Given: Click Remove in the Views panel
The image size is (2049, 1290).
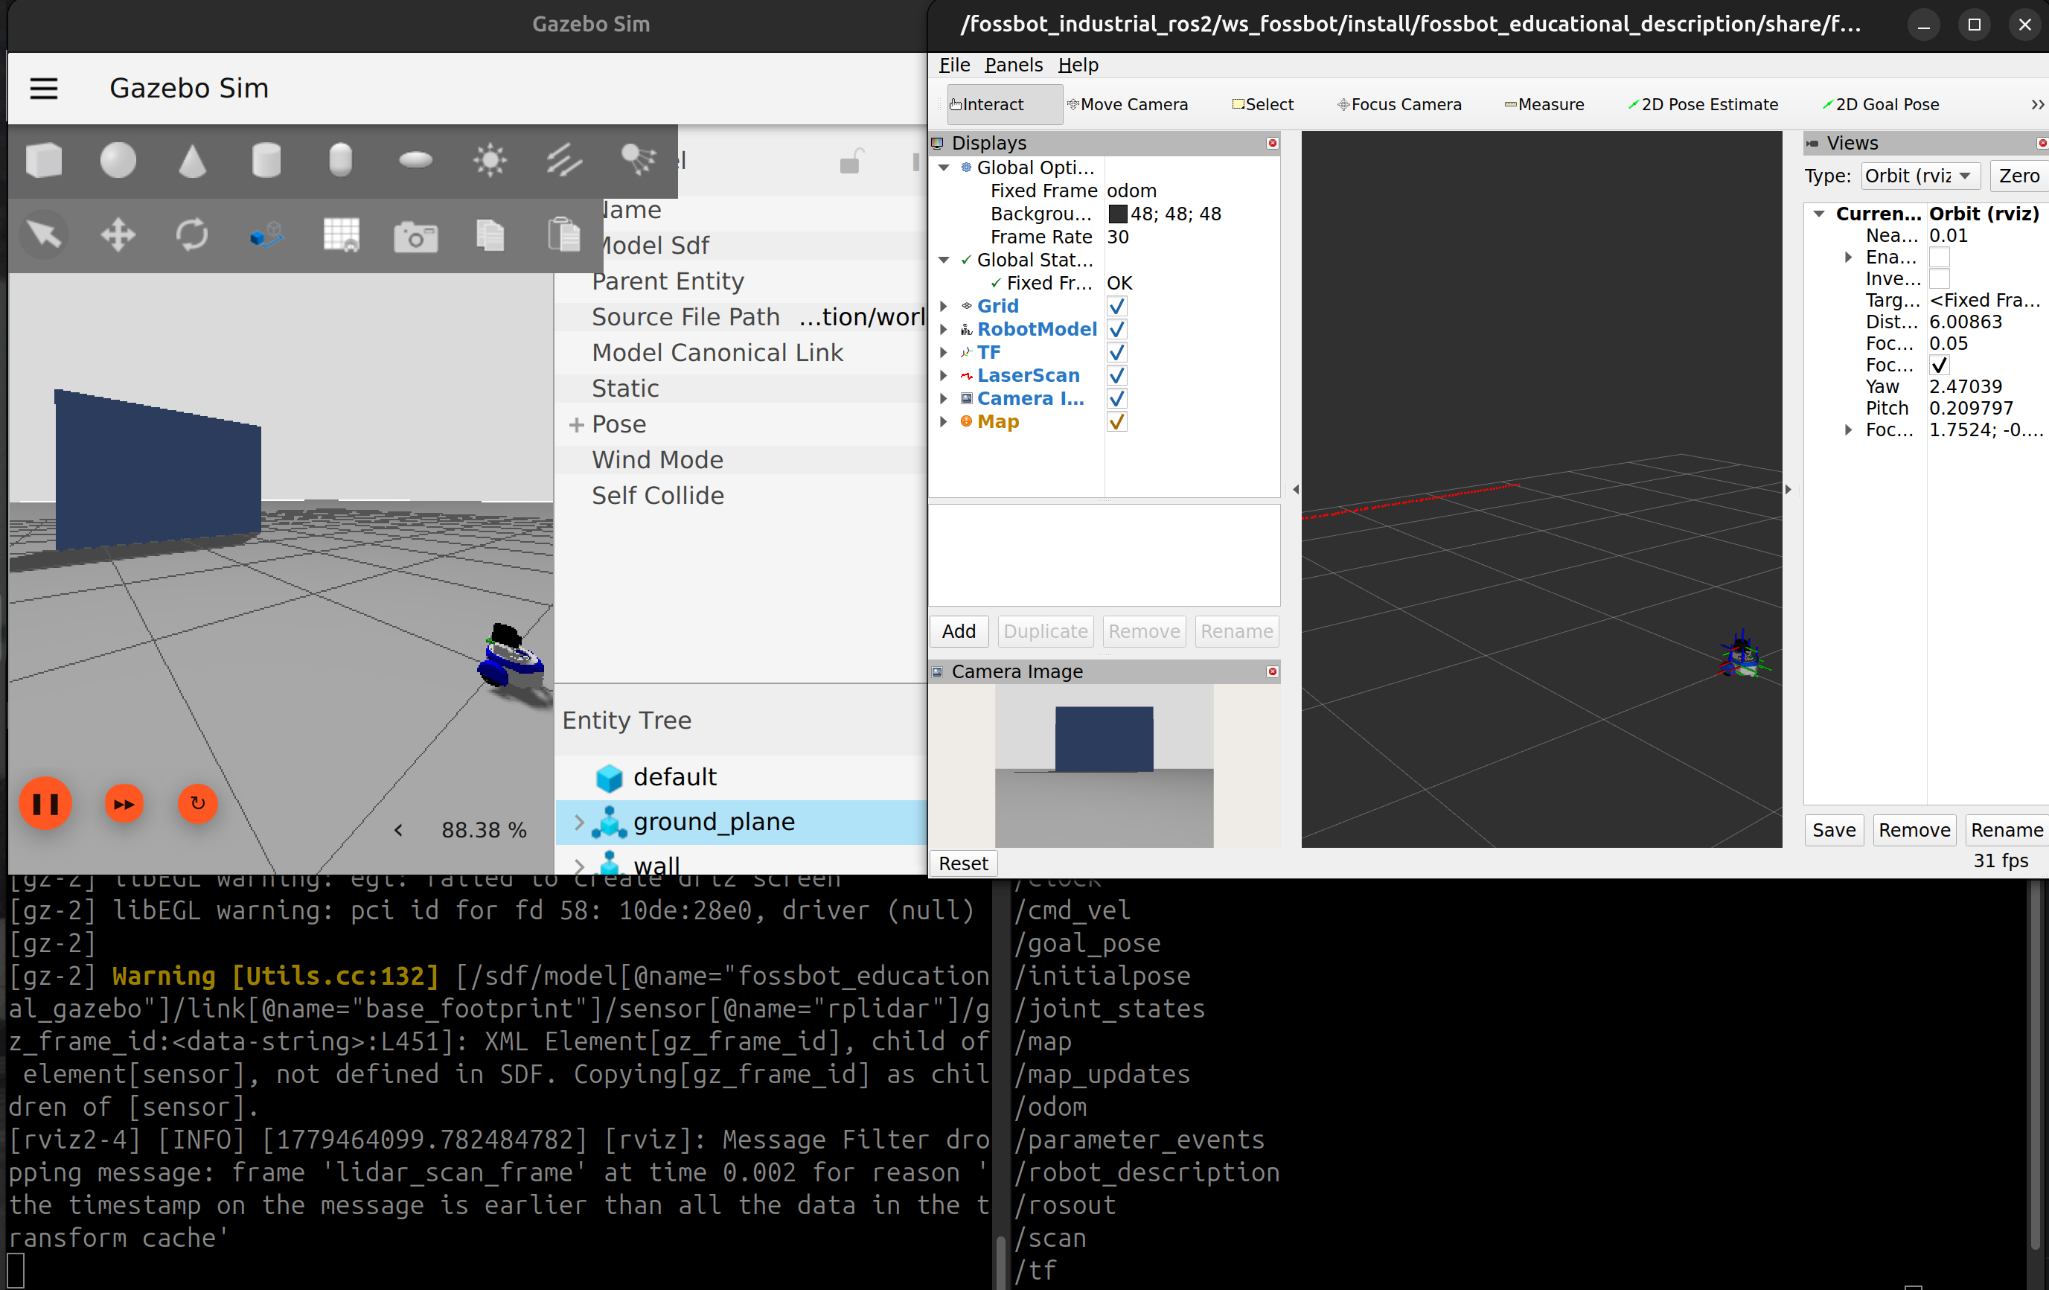Looking at the screenshot, I should pyautogui.click(x=1914, y=830).
